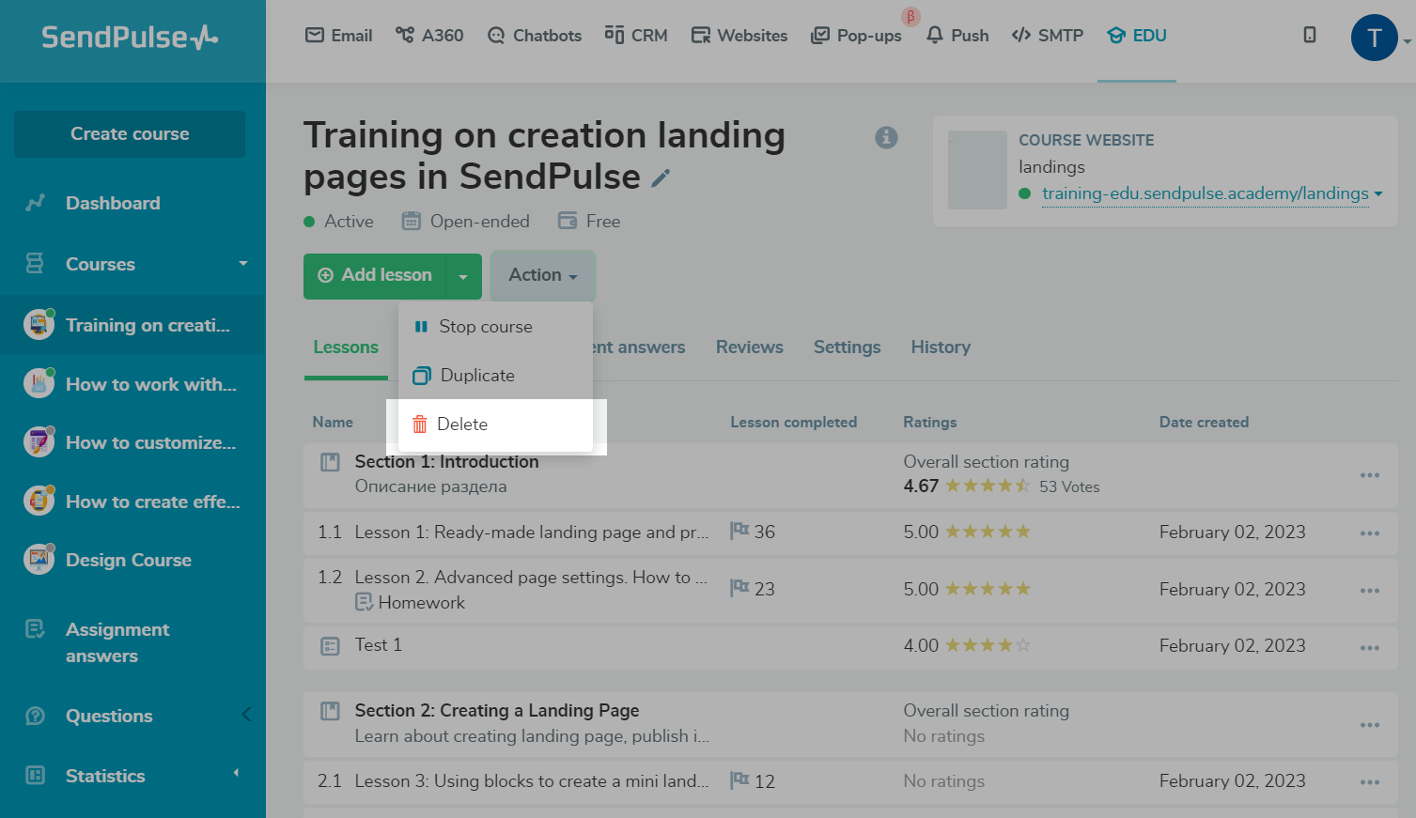This screenshot has width=1416, height=818.
Task: Open the mobile device icon in top bar
Action: pos(1310,36)
